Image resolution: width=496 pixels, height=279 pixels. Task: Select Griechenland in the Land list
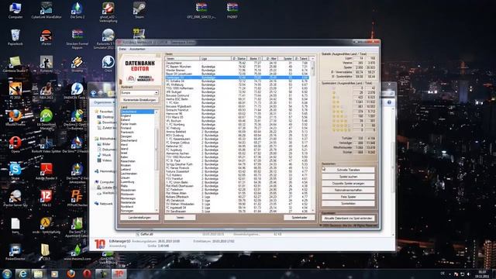click(137, 140)
